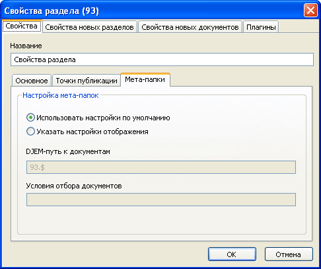Click the DJEM-путь к документам label
Screen dimensions: 321x269
point(68,151)
